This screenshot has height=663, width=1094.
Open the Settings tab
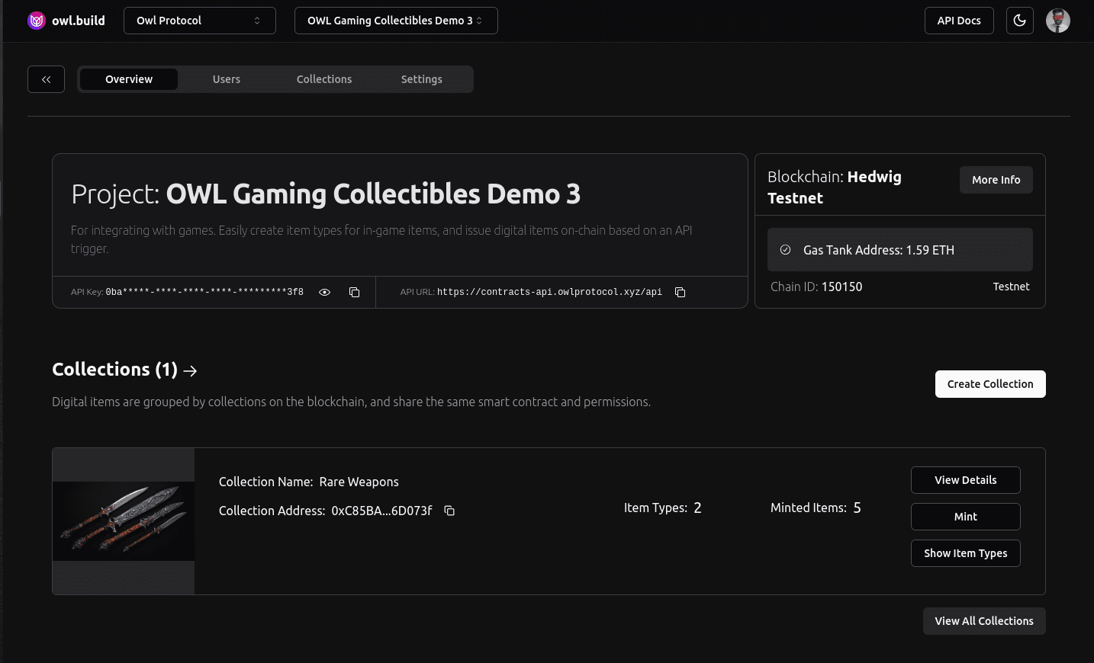[x=421, y=79]
